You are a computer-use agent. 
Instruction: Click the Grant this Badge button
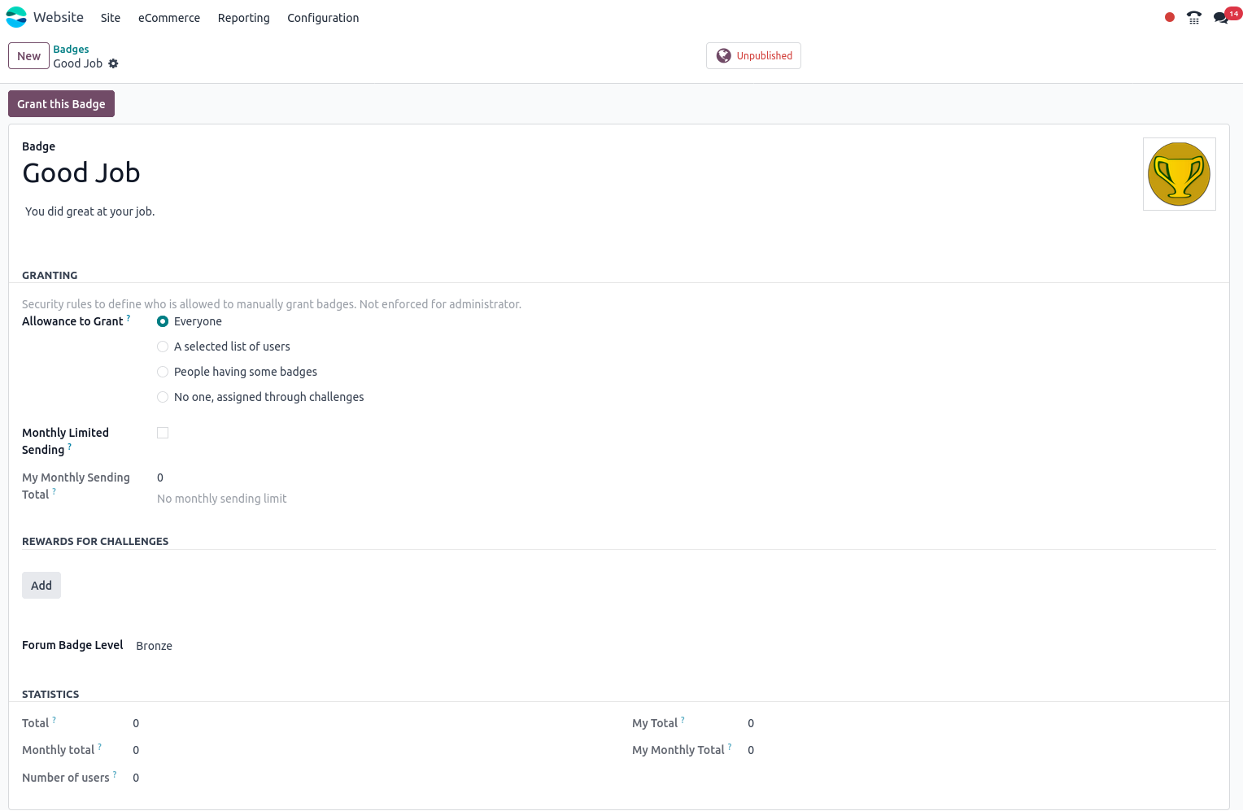pos(61,104)
